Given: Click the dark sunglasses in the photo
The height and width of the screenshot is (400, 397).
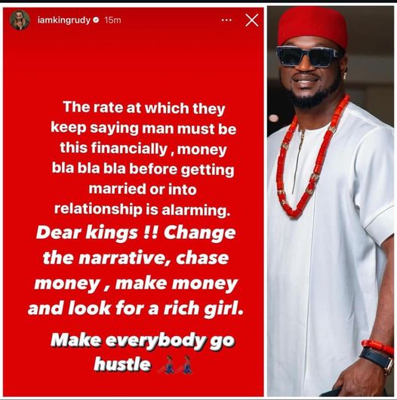Looking at the screenshot, I should 308,57.
